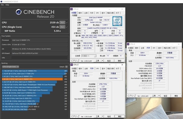
Task: Switch to 处理器 tab in bottom CPU-Z window
Action: pos(74,69)
